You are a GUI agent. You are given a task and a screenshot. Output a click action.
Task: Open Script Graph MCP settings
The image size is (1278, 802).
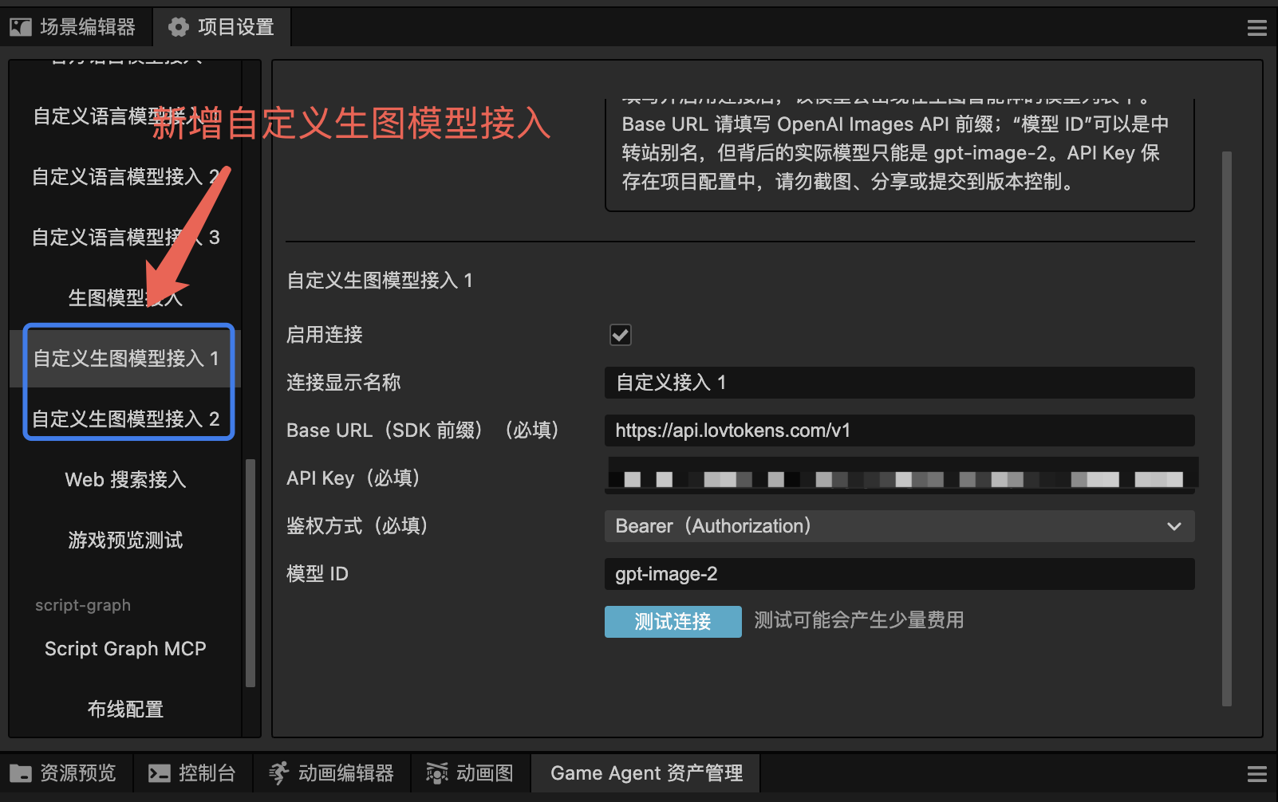[x=125, y=649]
